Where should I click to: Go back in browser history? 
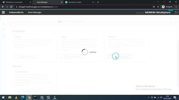pos(3,7)
